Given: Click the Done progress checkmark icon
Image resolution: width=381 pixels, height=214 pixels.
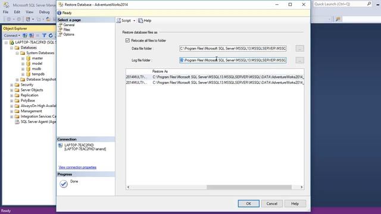Looking at the screenshot, I should (x=64, y=184).
